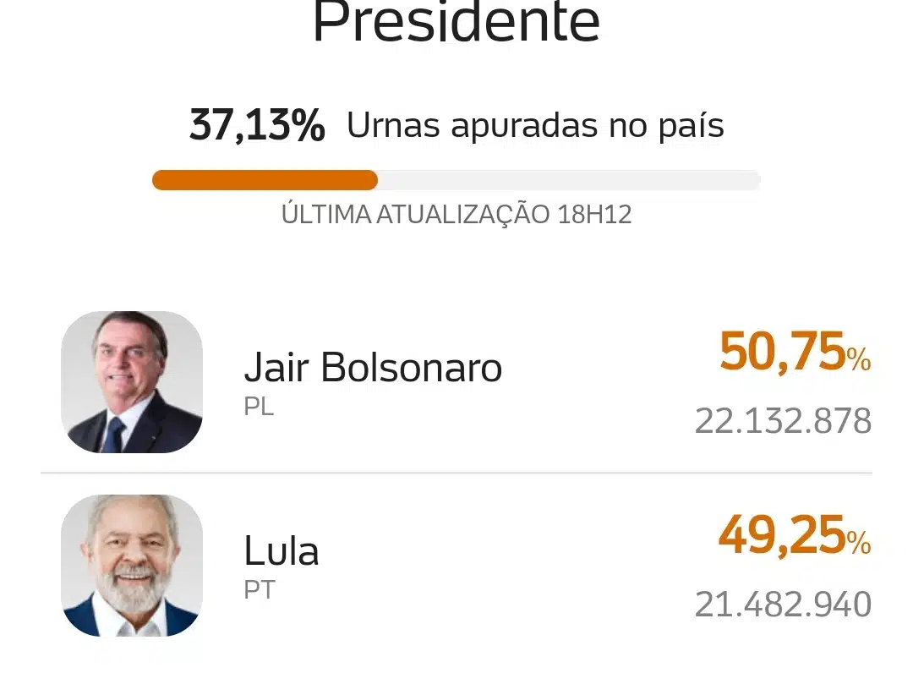Viewport: 913px width, 684px height.
Task: Click the orange filled part of progress bar
Action: point(265,180)
